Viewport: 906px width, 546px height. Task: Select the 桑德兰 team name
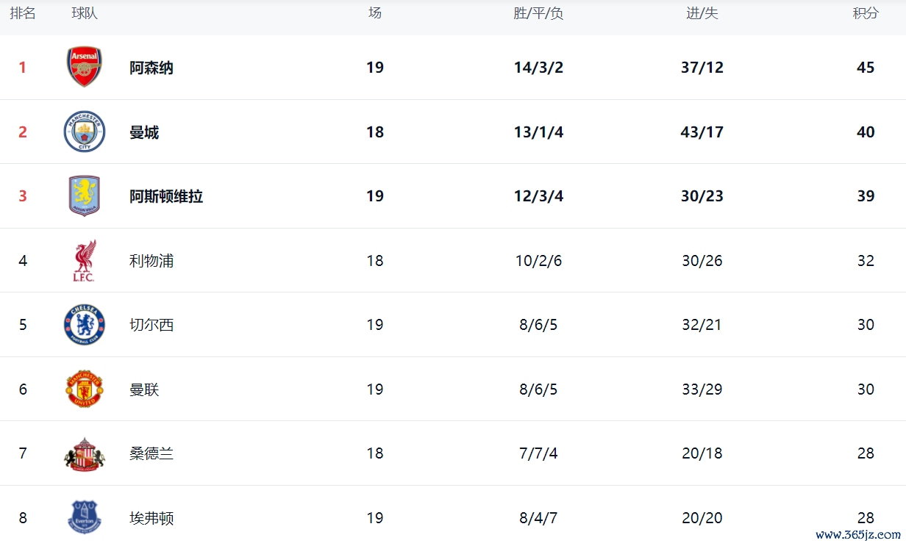click(151, 453)
